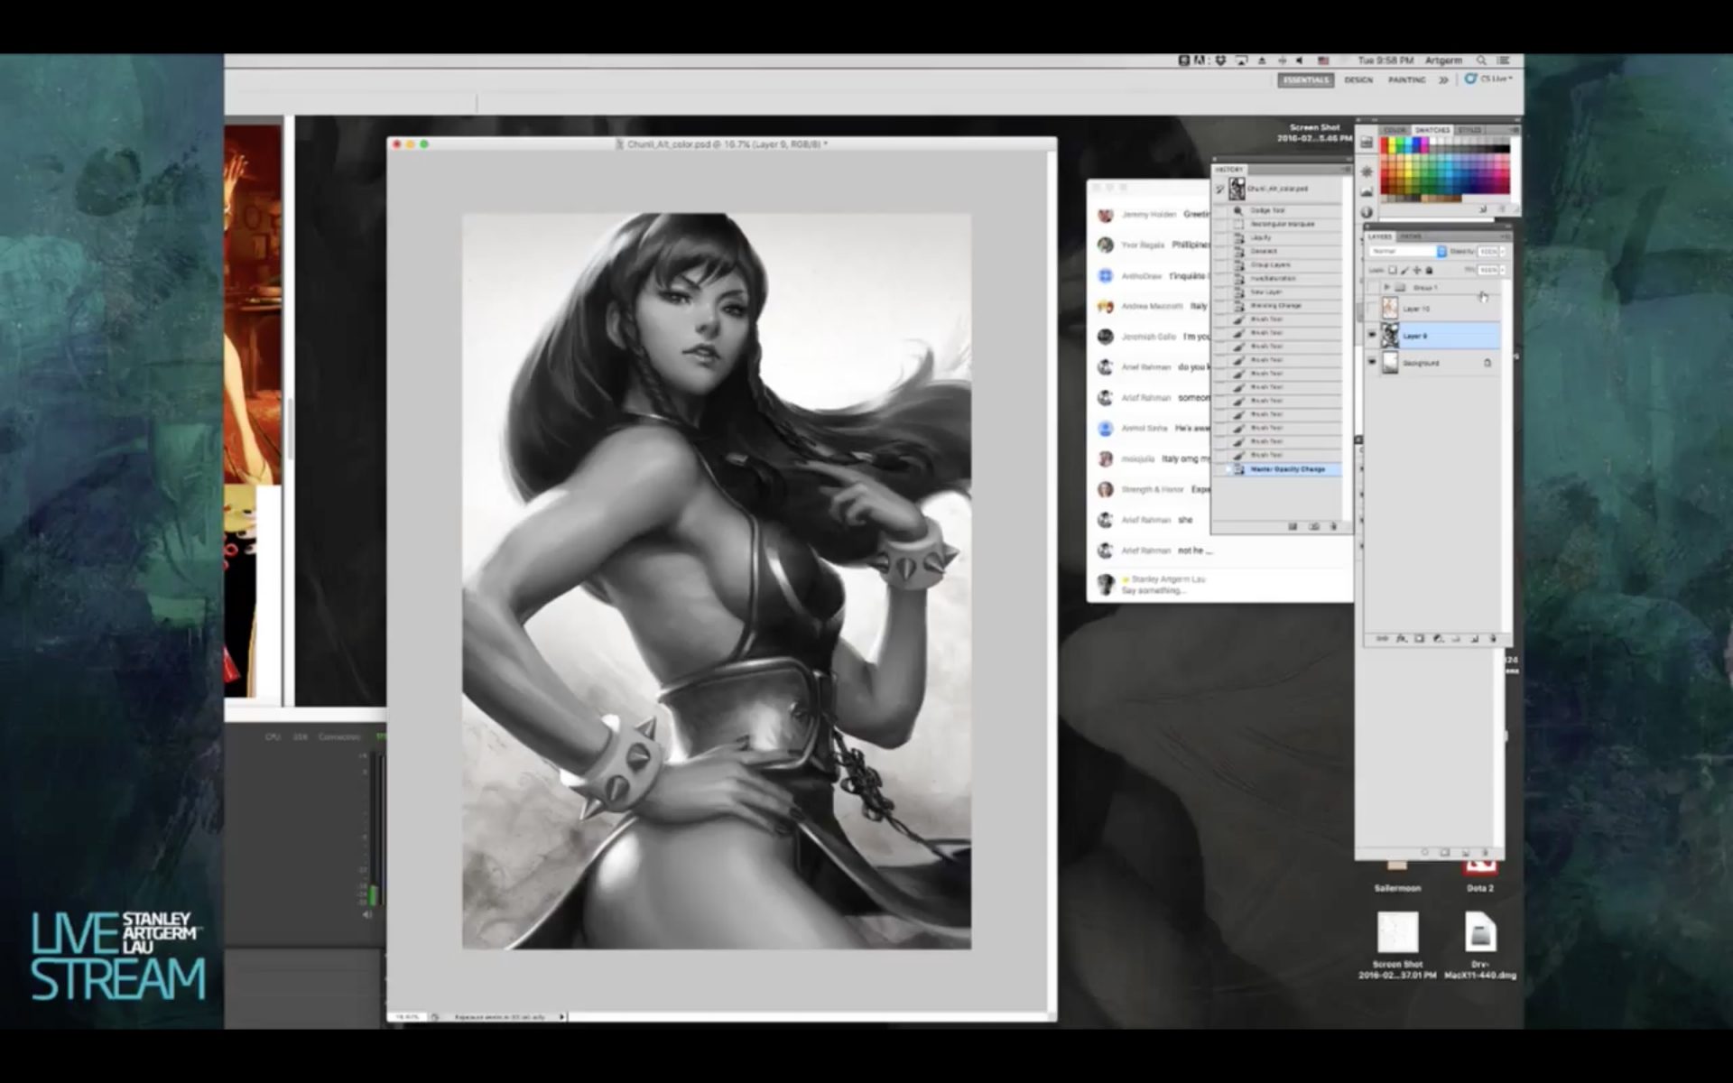This screenshot has height=1083, width=1733.
Task: Delete current state in History panel
Action: [1334, 526]
